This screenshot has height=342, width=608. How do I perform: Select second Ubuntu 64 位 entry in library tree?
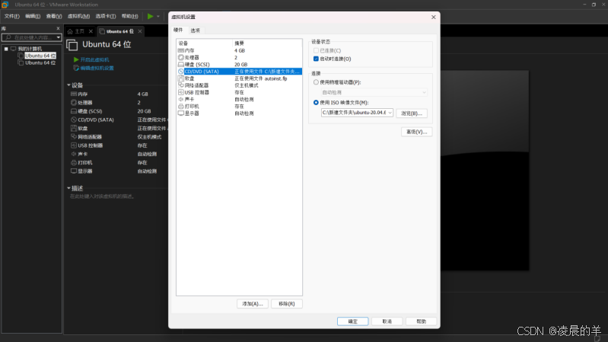[40, 63]
